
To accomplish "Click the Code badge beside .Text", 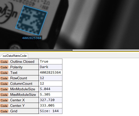I will click(x=4, y=73).
